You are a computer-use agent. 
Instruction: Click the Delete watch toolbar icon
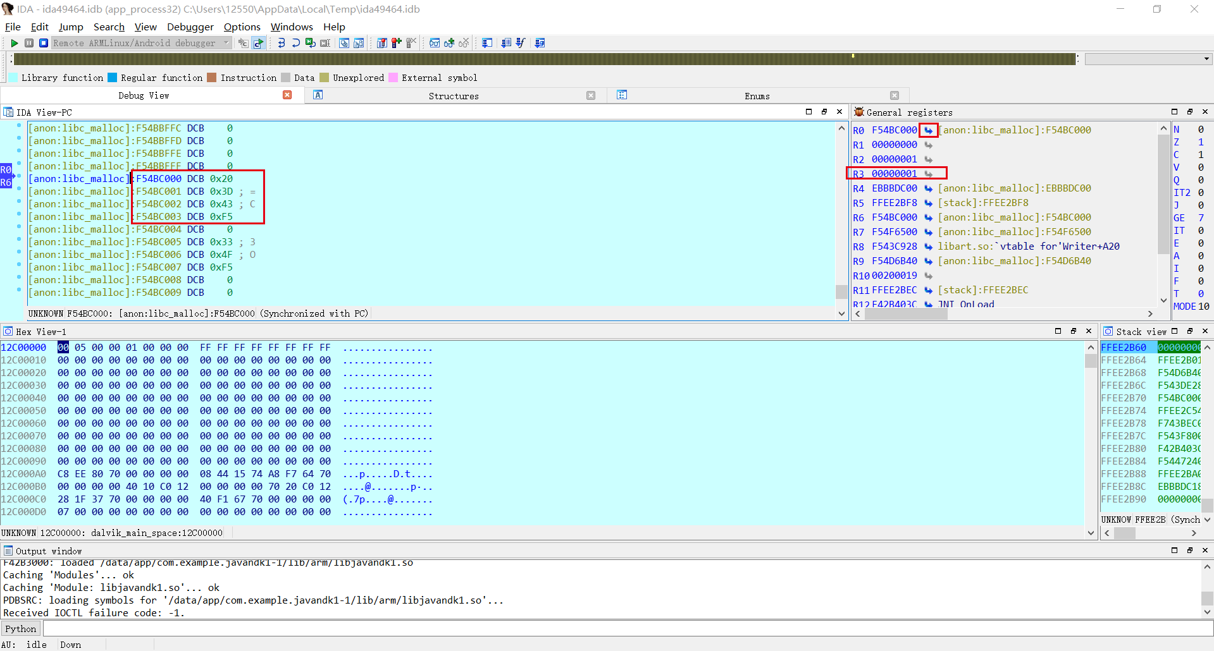tap(464, 43)
